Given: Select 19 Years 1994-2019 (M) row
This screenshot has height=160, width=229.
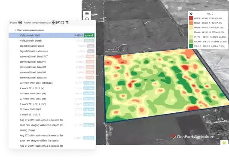Looking at the screenshot, I should [x=52, y=94].
